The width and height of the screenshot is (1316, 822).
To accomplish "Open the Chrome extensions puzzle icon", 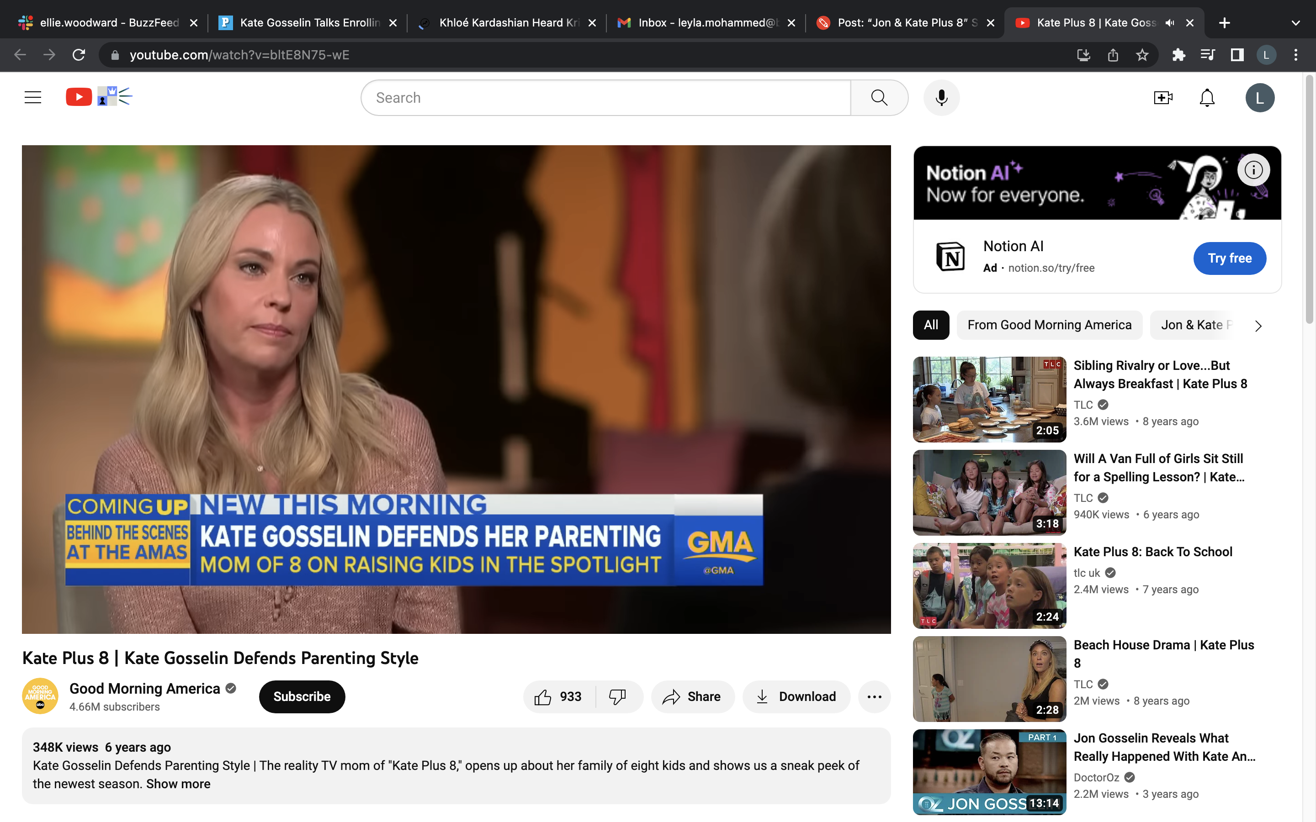I will [x=1178, y=55].
